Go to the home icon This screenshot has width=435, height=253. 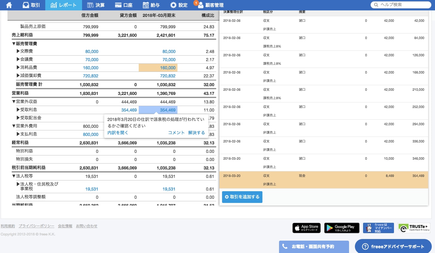coord(9,5)
